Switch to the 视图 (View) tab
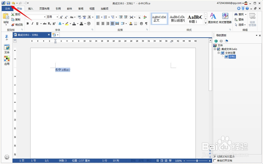The height and width of the screenshot is (164, 263). pos(92,9)
